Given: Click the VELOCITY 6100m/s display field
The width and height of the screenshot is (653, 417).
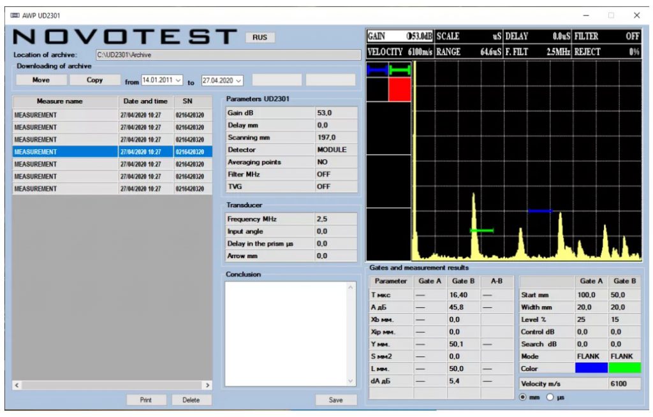Looking at the screenshot, I should (400, 52).
